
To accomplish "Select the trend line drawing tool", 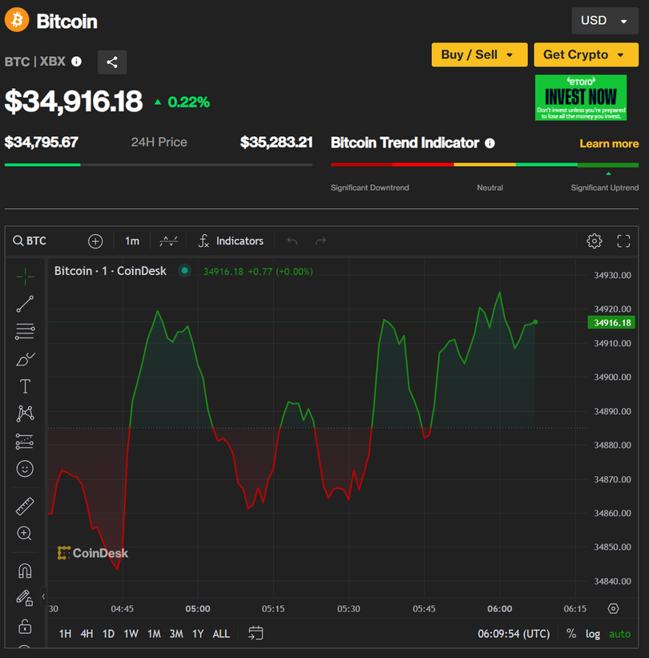I will pos(25,304).
